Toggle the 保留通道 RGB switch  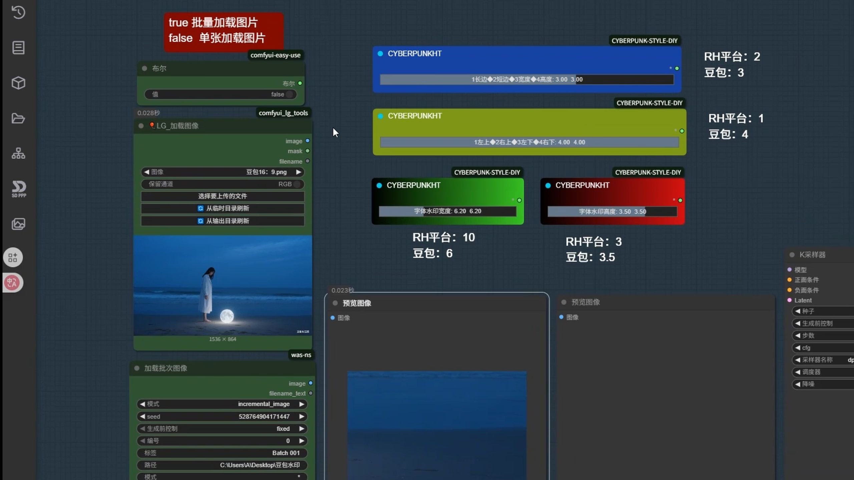coord(223,184)
